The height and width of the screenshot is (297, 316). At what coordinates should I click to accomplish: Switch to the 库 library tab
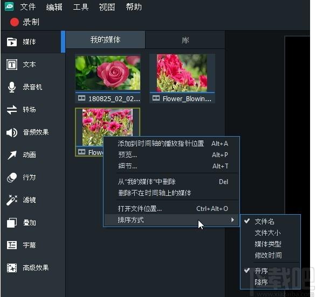(185, 40)
